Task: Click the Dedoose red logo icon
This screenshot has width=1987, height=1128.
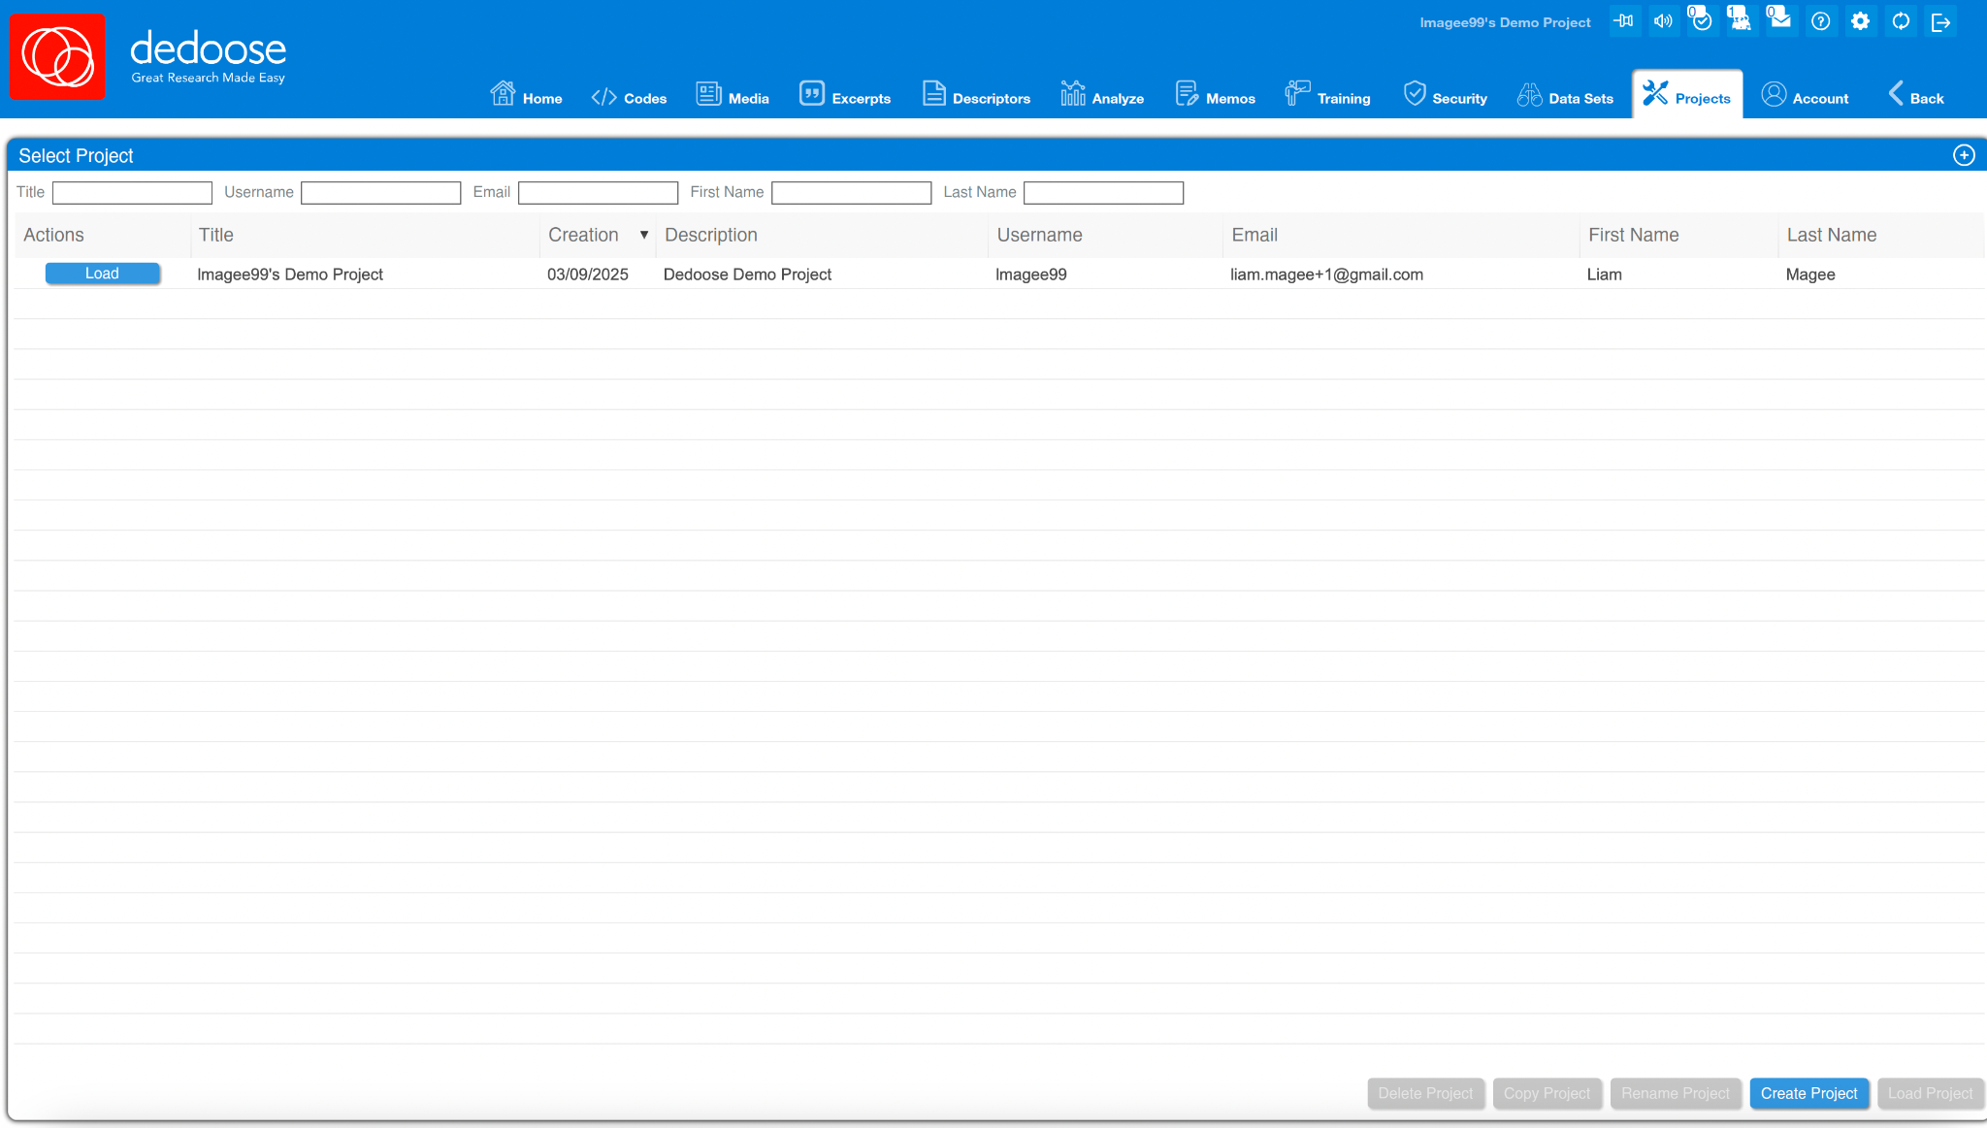Action: pos(58,57)
